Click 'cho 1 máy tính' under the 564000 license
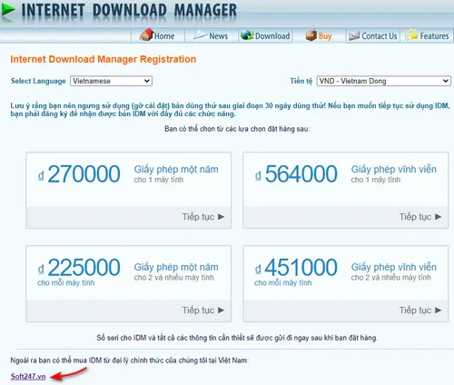 coord(376,180)
